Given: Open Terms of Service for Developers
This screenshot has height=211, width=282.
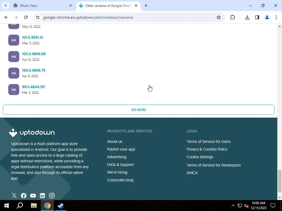Looking at the screenshot, I should (x=213, y=165).
